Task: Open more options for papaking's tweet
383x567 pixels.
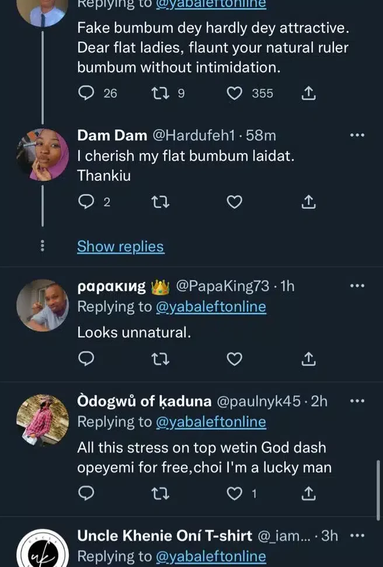Action: point(357,286)
